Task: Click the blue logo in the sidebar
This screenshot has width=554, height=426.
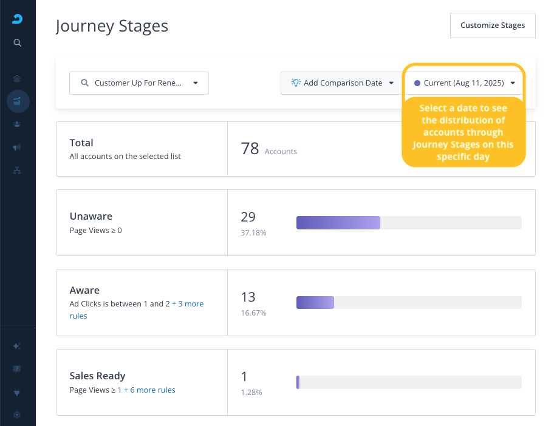Action: click(x=17, y=19)
